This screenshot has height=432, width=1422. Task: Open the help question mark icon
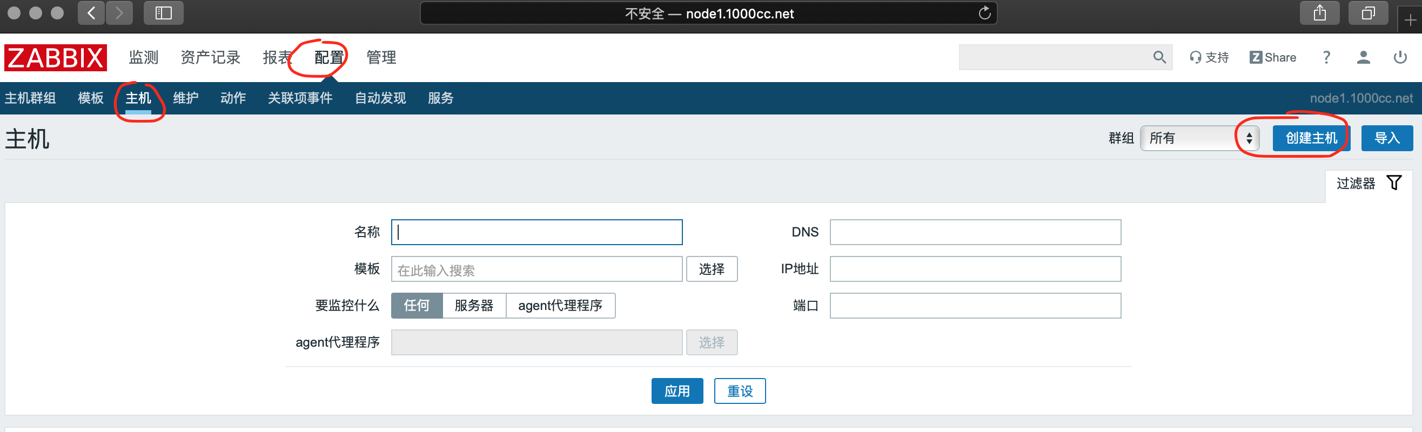[x=1326, y=57]
